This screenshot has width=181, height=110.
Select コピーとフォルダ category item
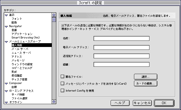tap(22, 68)
